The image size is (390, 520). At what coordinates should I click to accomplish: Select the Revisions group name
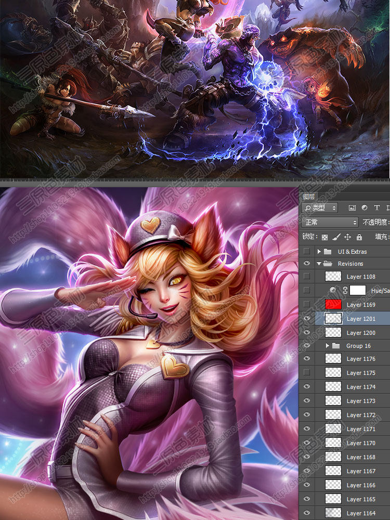click(350, 264)
